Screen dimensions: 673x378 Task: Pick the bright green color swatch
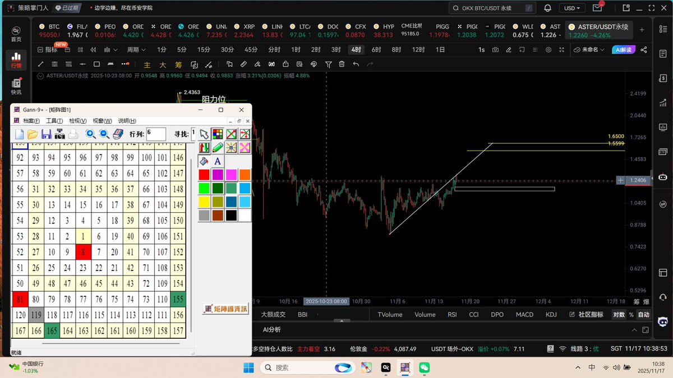pyautogui.click(x=204, y=188)
